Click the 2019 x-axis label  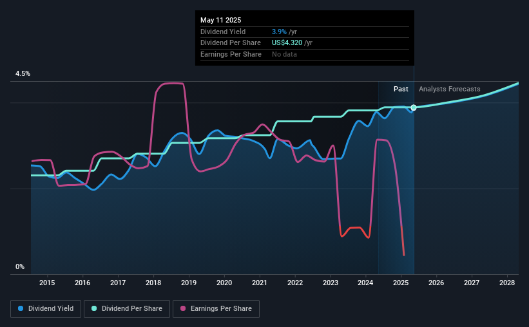coord(189,283)
